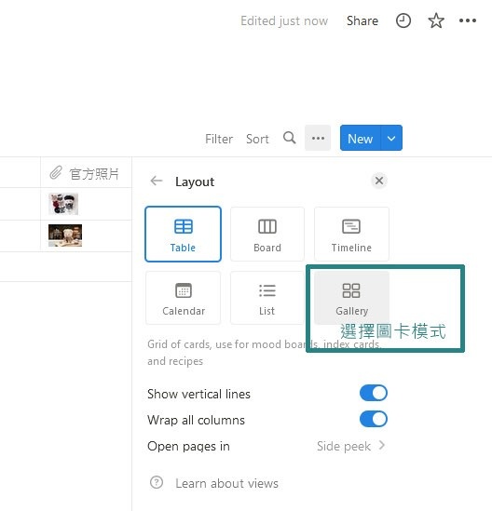
Task: Select the Table layout
Action: (183, 234)
